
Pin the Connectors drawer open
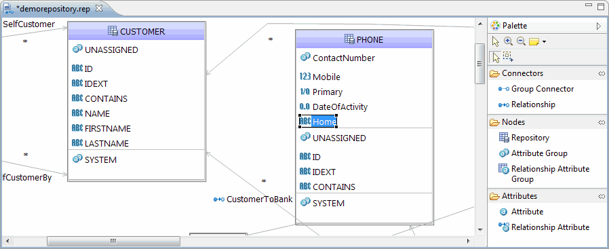click(602, 73)
